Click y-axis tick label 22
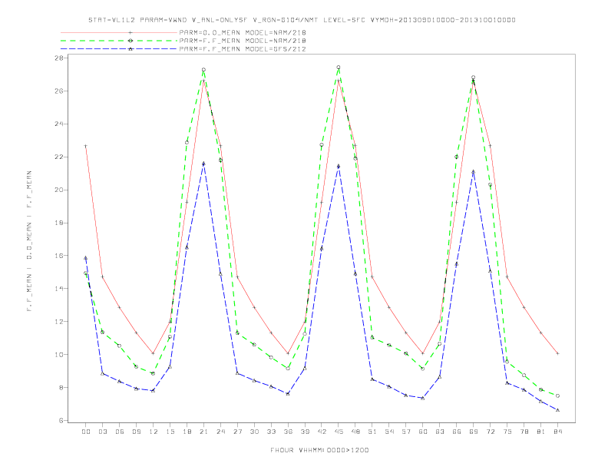Viewport: 608px width, 470px height. 60,157
